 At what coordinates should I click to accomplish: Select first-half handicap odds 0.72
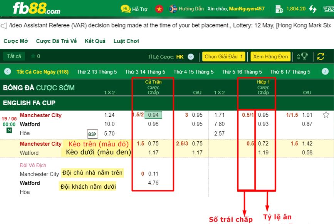pyautogui.click(x=263, y=144)
